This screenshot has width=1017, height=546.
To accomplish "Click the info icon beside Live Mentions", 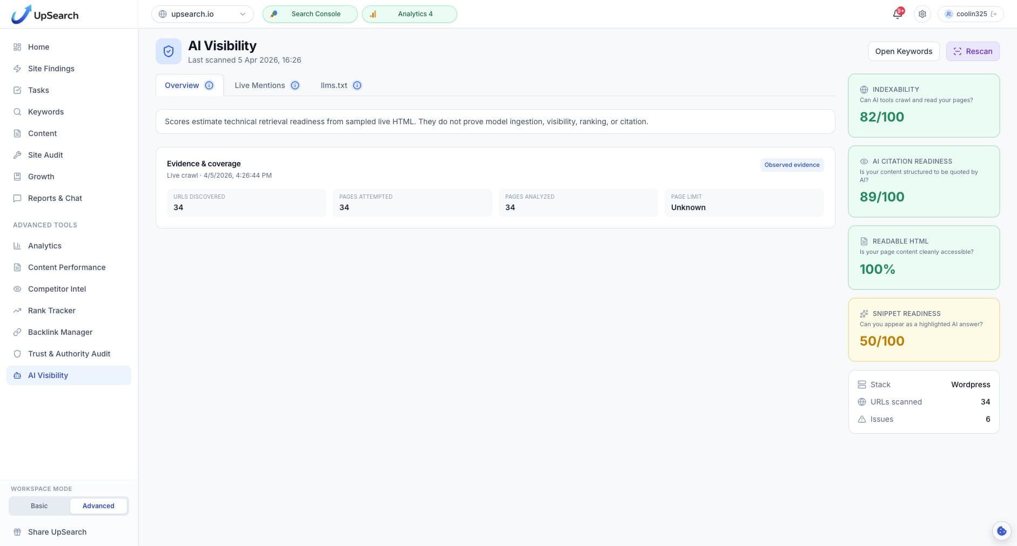I will coord(295,85).
